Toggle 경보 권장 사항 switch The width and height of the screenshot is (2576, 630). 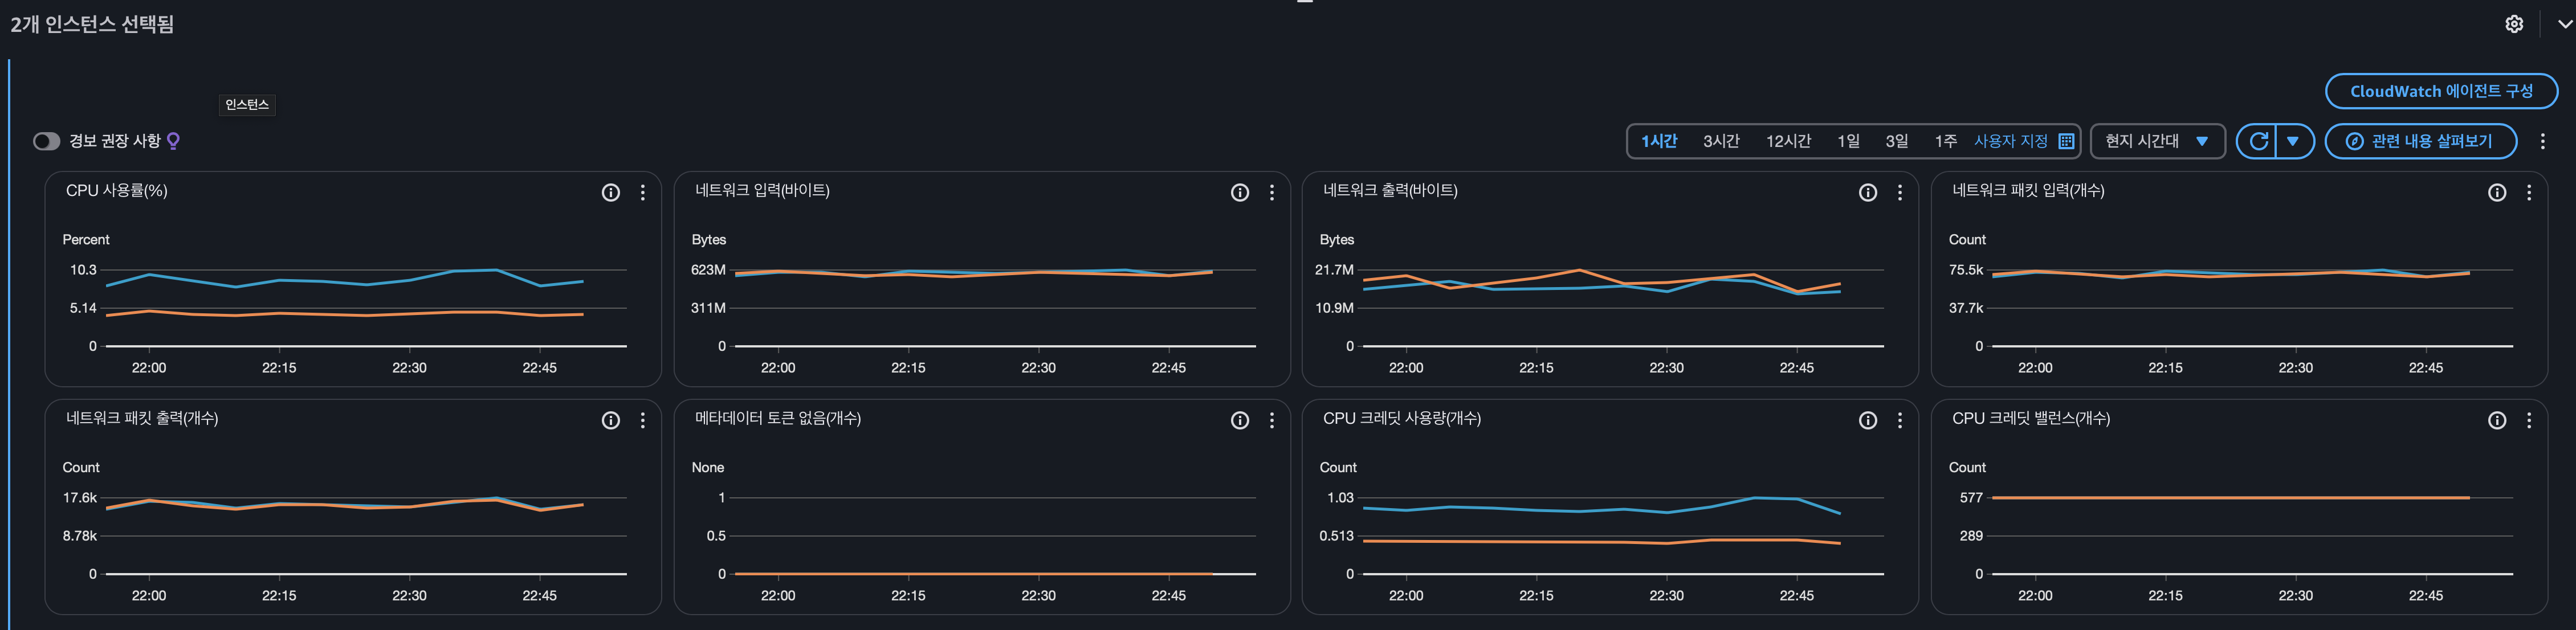click(46, 141)
